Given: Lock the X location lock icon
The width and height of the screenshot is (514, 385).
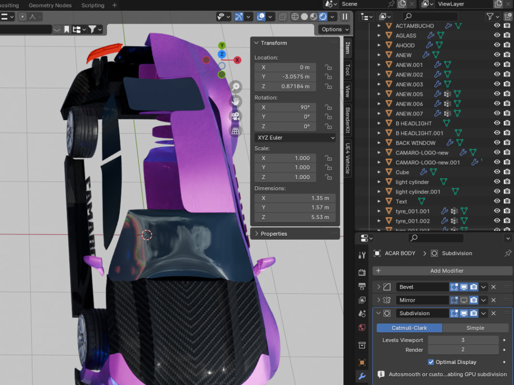Looking at the screenshot, I should [328, 67].
